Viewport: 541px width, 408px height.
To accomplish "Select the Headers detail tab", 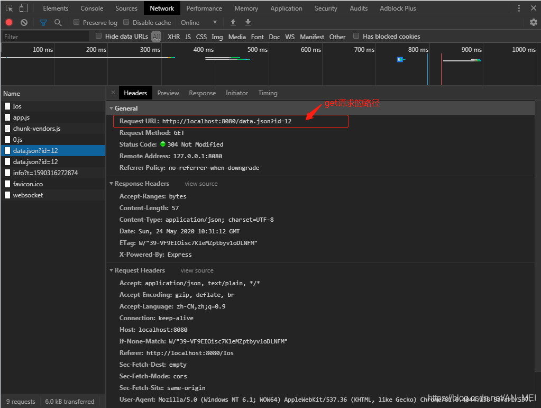I will (x=135, y=93).
